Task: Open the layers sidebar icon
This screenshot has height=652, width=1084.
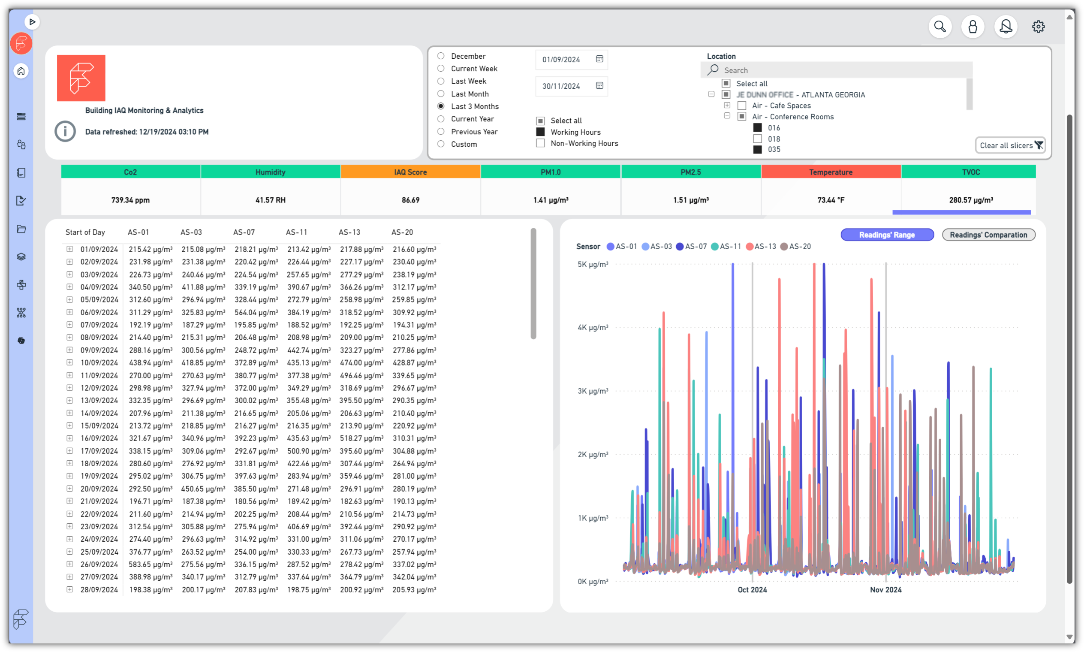Action: (21, 257)
